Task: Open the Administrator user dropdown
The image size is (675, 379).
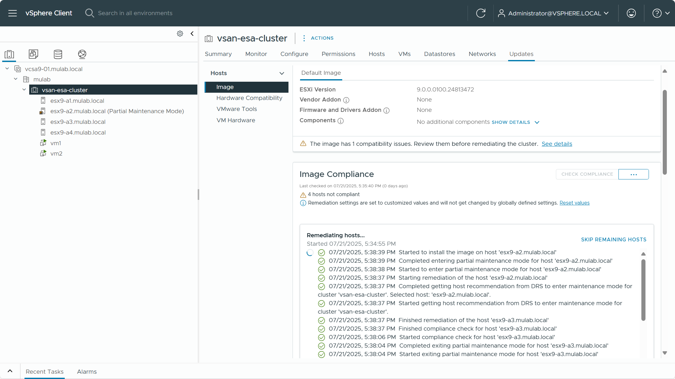Action: coord(554,13)
